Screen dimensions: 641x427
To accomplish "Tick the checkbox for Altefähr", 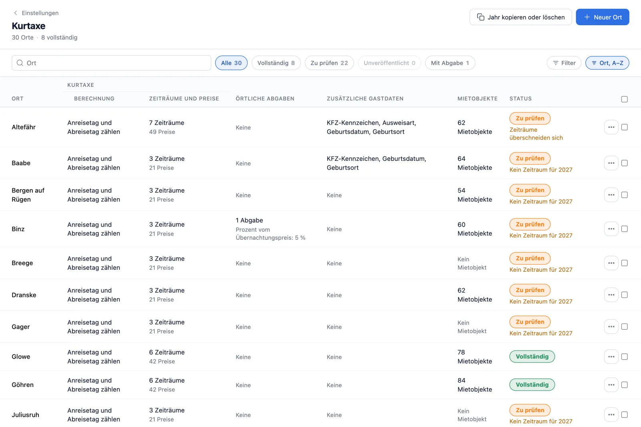I will 624,127.
